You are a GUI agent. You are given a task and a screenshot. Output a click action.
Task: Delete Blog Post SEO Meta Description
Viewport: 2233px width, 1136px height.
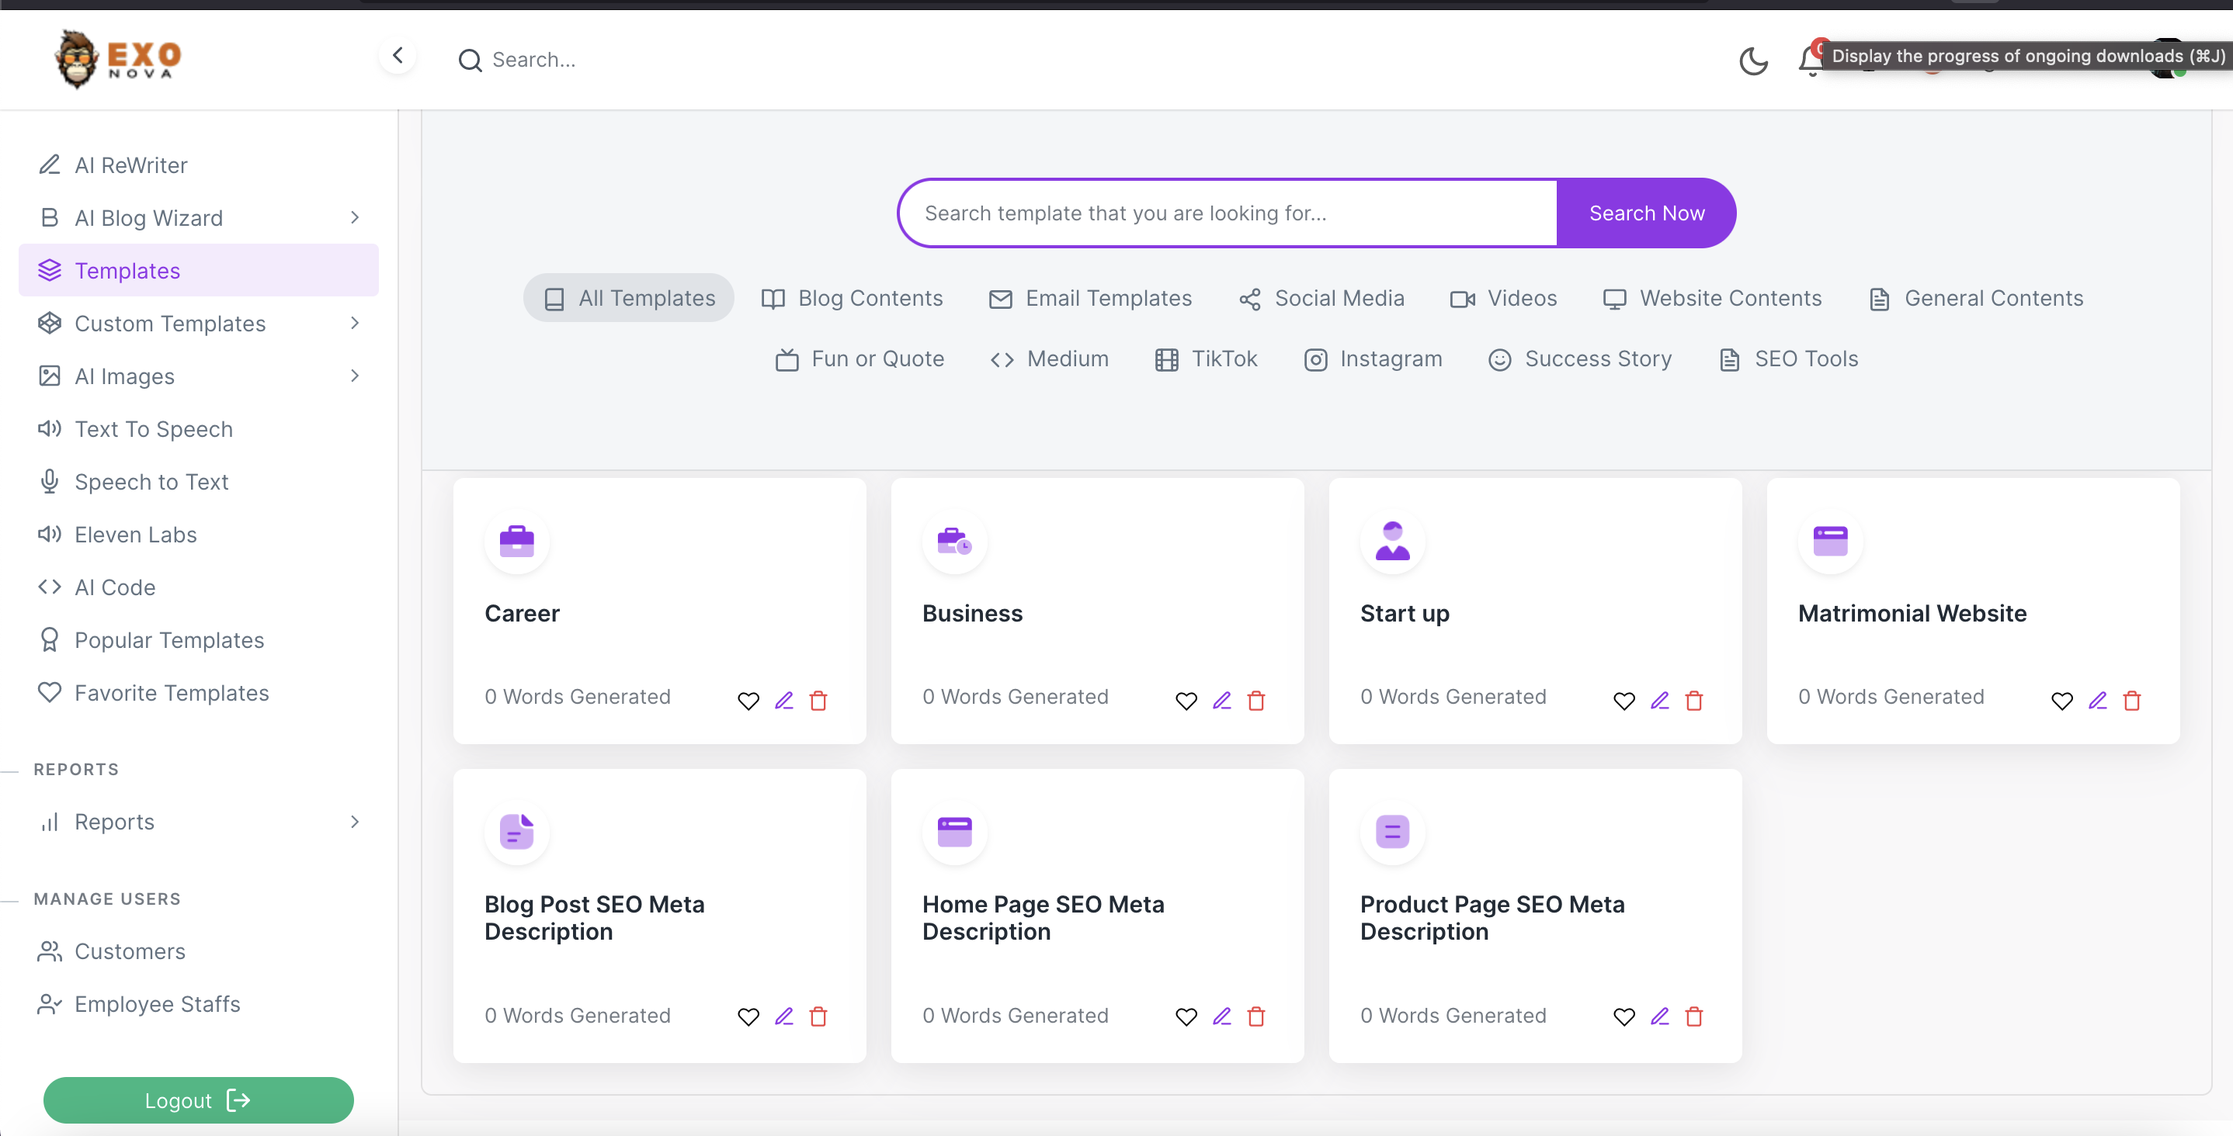[x=818, y=1017]
